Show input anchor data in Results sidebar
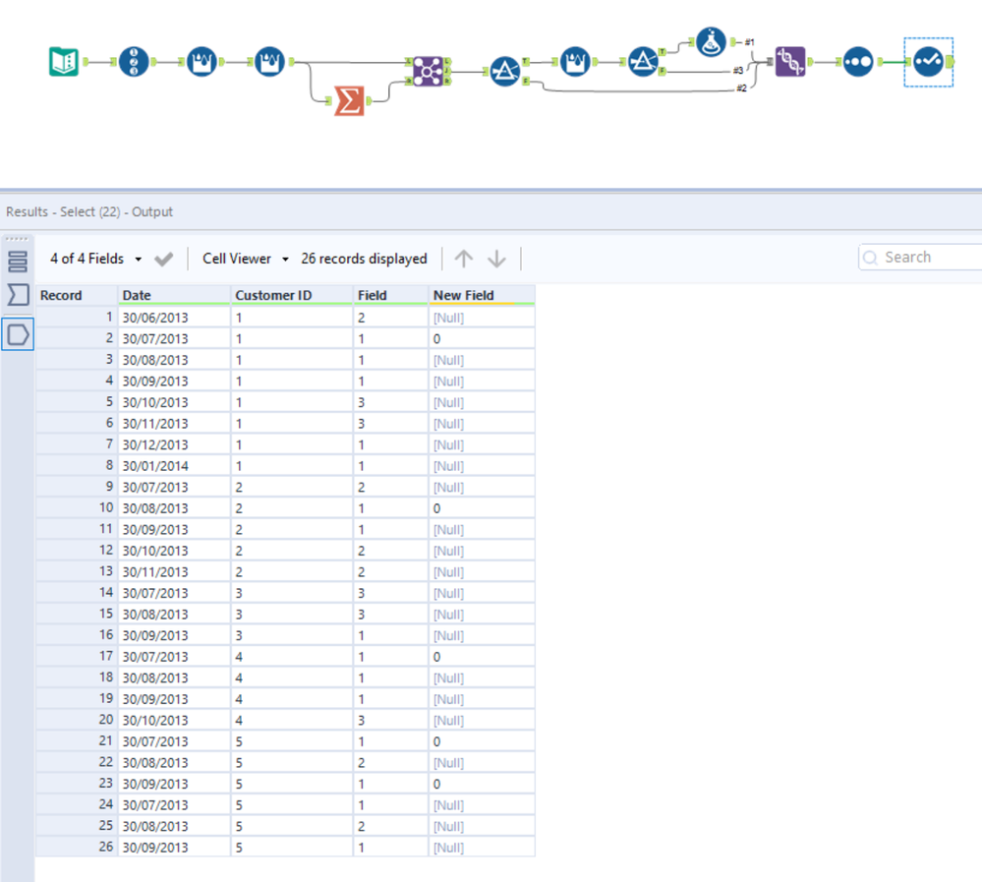The height and width of the screenshot is (882, 982). tap(18, 294)
